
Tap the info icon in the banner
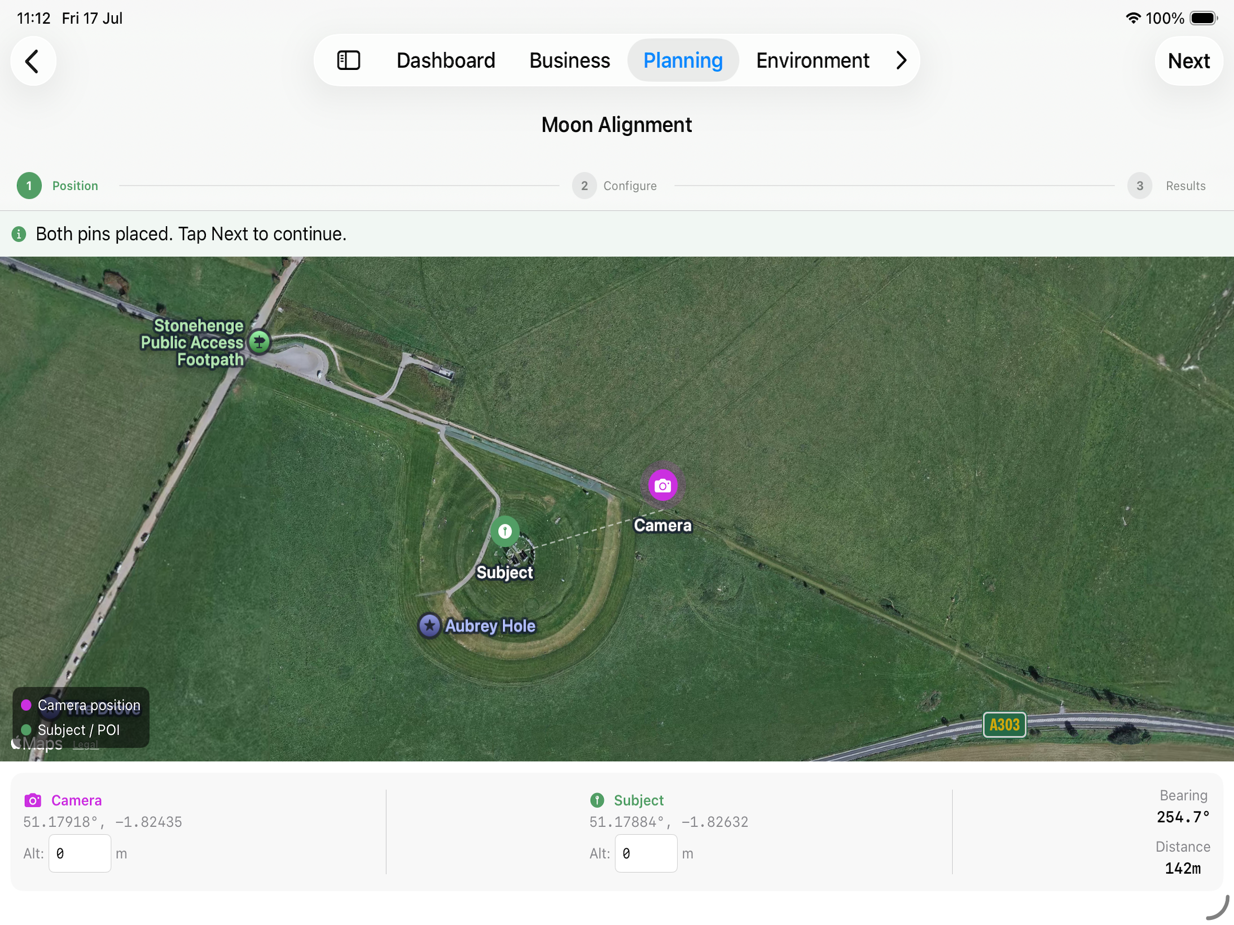[19, 234]
